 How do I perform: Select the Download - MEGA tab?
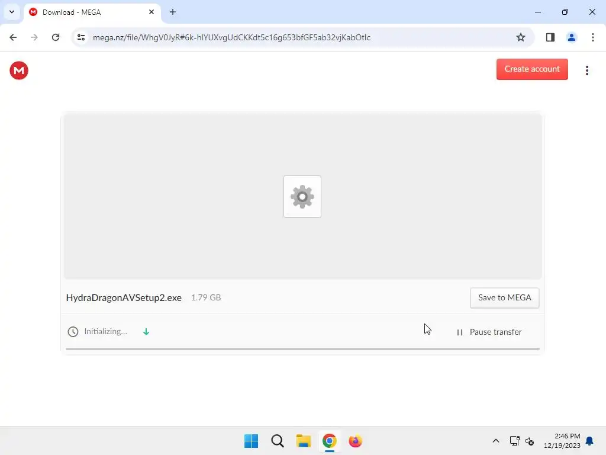[92, 12]
